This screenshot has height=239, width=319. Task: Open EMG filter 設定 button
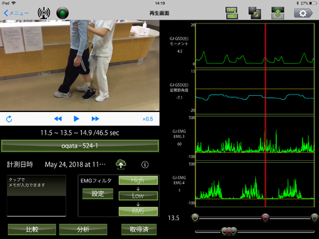[98, 193]
